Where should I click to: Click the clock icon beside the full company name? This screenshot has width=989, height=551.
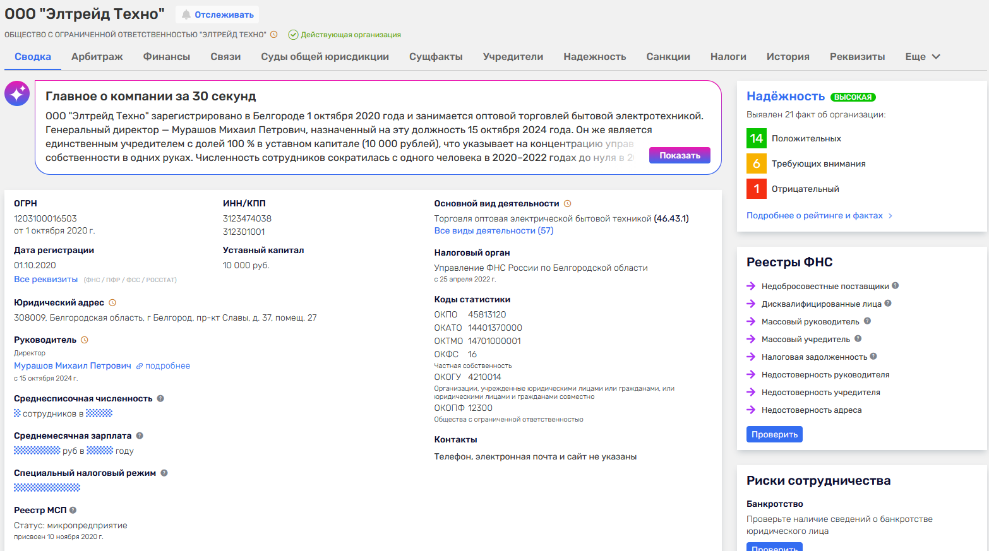coord(274,35)
